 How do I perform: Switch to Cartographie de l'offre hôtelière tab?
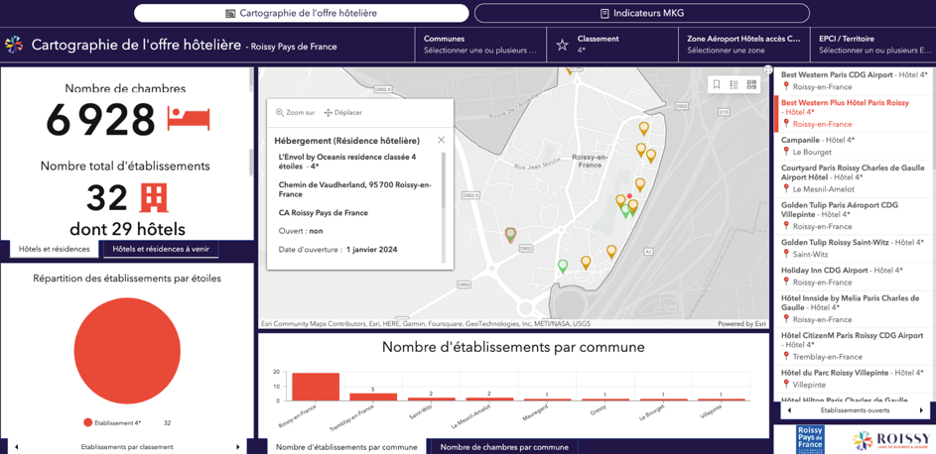click(x=302, y=13)
